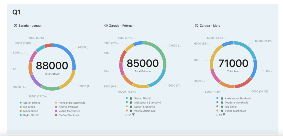
Task: Click green swatch for Ilija Simić in Januar legend
Action: [21, 107]
